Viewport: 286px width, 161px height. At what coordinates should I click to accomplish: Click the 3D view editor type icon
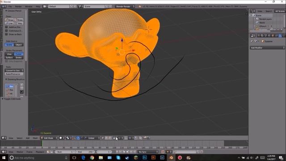[4, 138]
